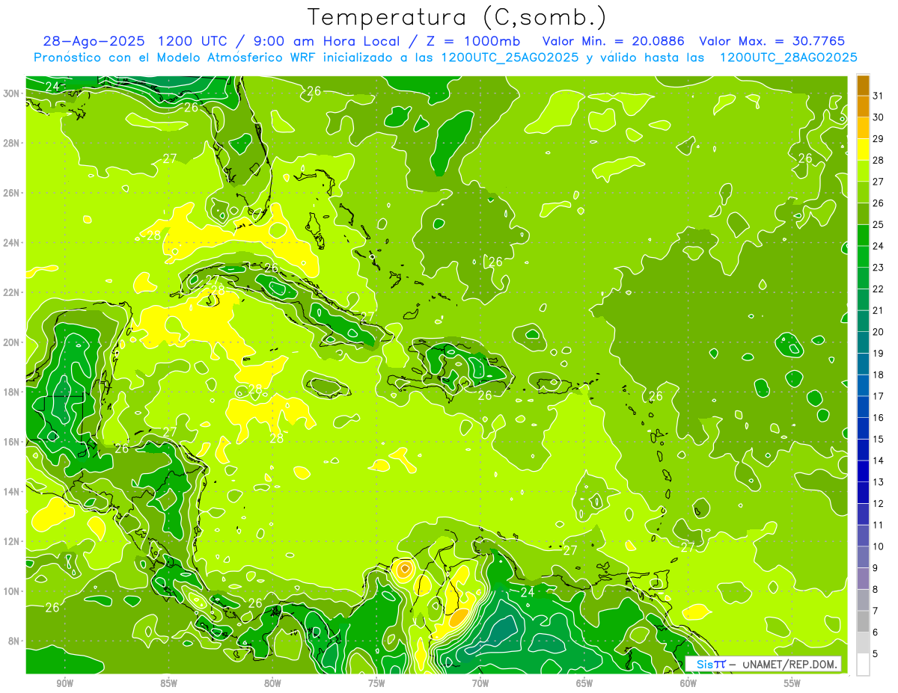Click the orange legend band between 30 and 31
The width and height of the screenshot is (898, 693).
pos(863,107)
